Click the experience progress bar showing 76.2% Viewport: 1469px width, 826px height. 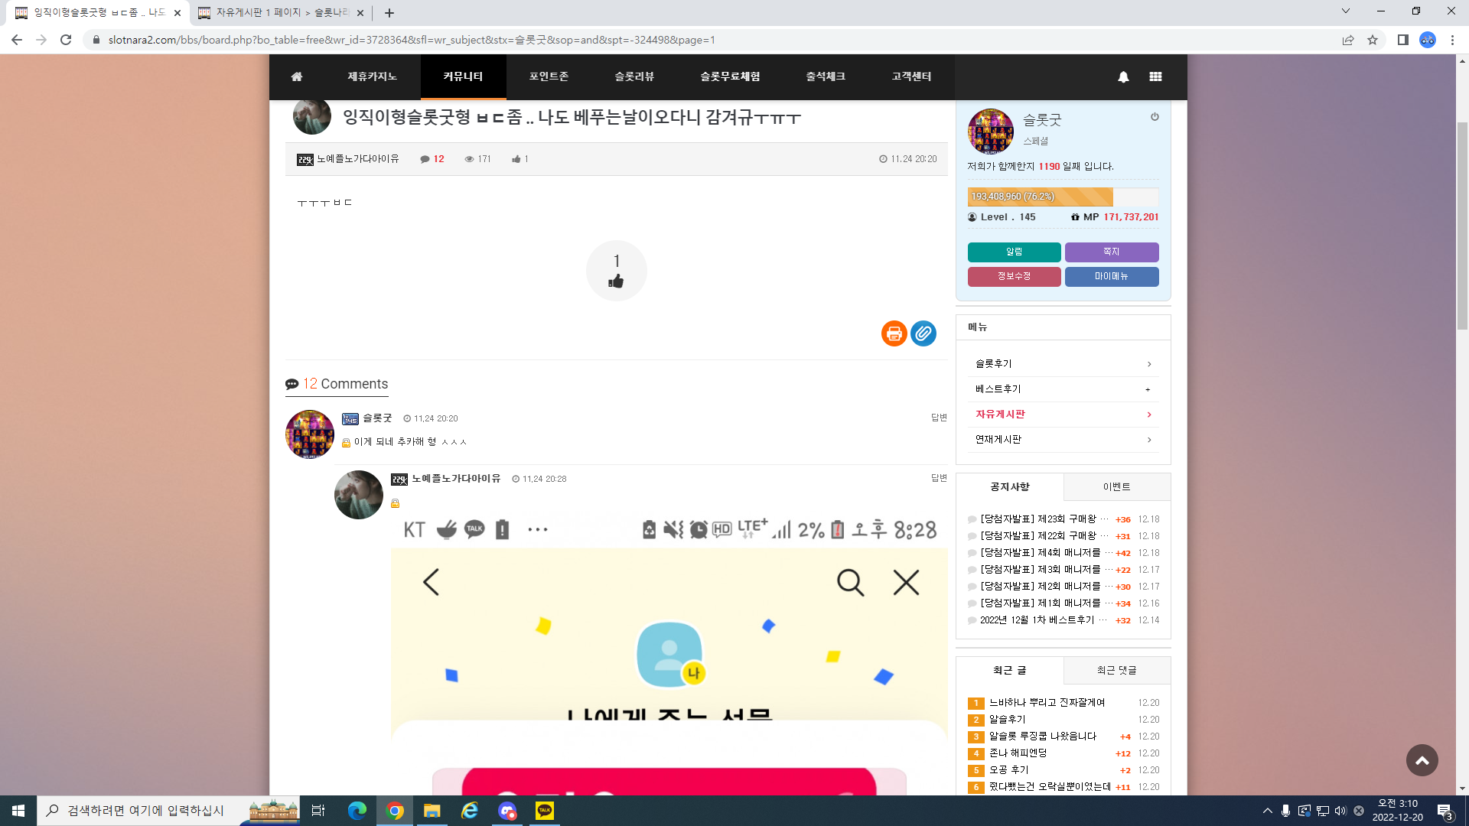[x=1063, y=197]
